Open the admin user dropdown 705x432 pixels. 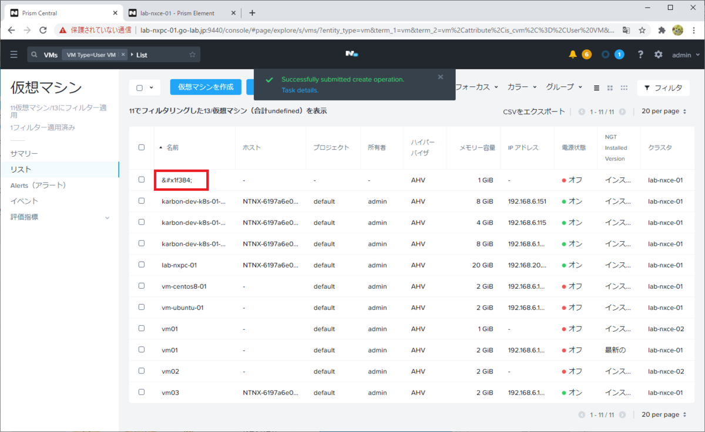tap(684, 55)
